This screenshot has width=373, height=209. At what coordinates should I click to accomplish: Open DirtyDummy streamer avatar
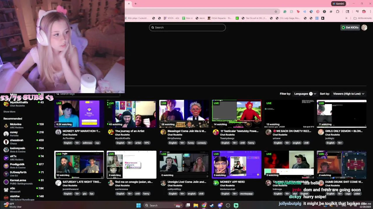[163, 132]
